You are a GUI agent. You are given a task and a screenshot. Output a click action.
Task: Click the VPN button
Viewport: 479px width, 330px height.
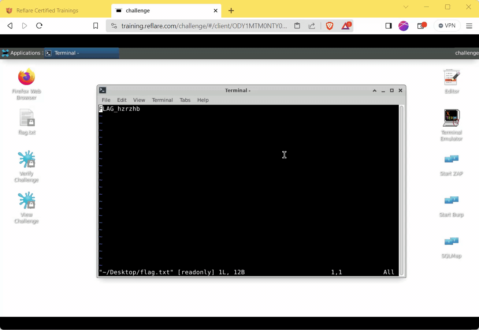coord(447,26)
